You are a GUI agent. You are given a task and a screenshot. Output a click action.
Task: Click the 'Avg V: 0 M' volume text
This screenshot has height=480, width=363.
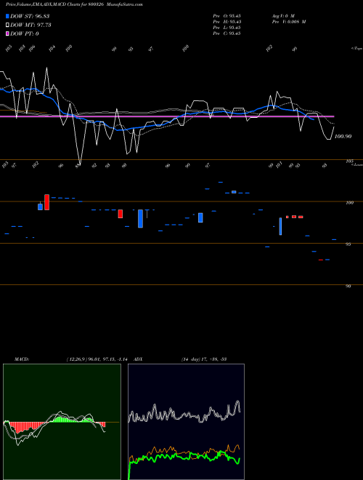click(x=283, y=16)
